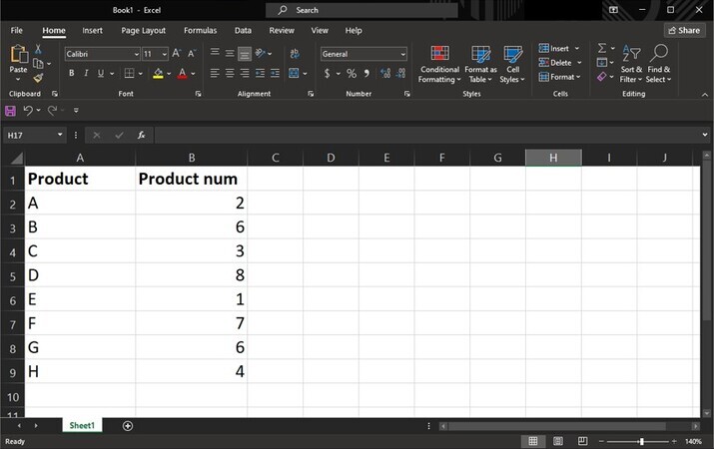Screen dimensions: 714x449
Task: Click the Paste clipboard icon
Action: click(x=19, y=54)
